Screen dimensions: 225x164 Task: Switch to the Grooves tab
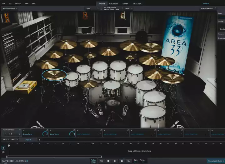point(113,3)
